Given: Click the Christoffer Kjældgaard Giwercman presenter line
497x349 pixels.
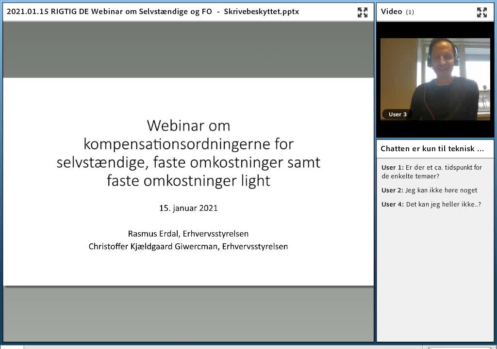Looking at the screenshot, I should pos(188,246).
